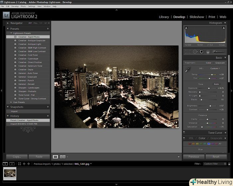Viewport: 233px width, 186px height.
Task: Add a new preset with plus icon
Action: 48,29
